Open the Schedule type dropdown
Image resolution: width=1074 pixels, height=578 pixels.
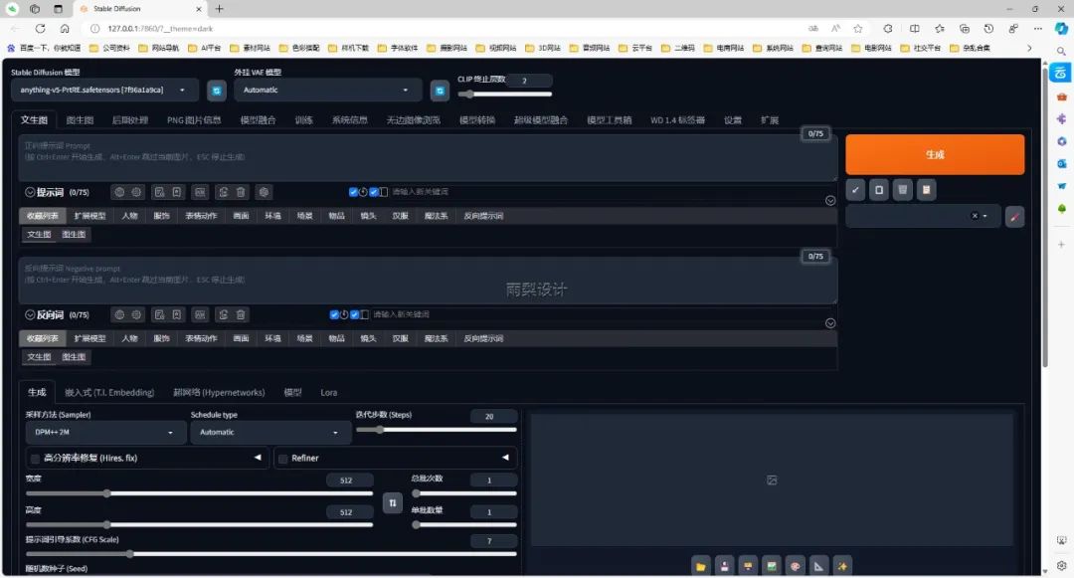[270, 432]
